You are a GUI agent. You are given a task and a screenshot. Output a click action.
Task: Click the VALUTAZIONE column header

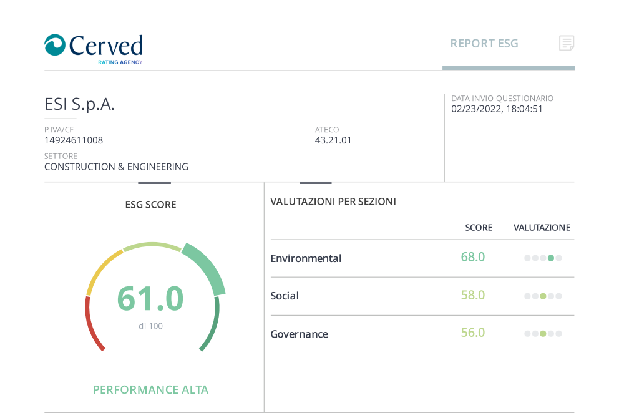(542, 228)
